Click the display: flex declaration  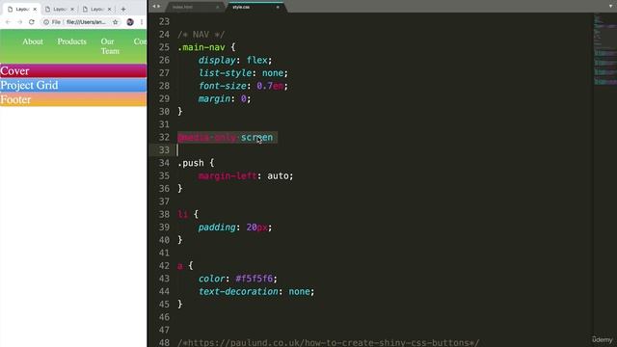click(235, 60)
